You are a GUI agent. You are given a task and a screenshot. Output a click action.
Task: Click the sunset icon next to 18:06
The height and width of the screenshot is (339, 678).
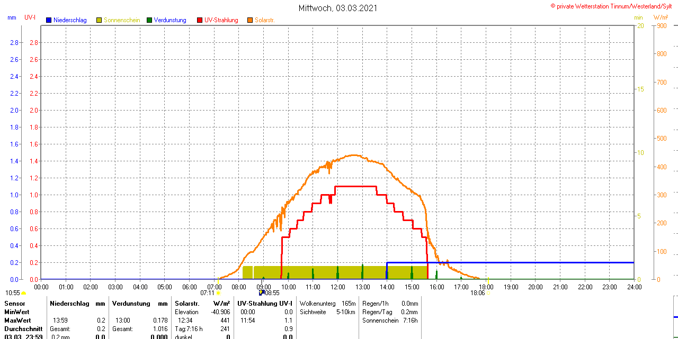(x=488, y=292)
